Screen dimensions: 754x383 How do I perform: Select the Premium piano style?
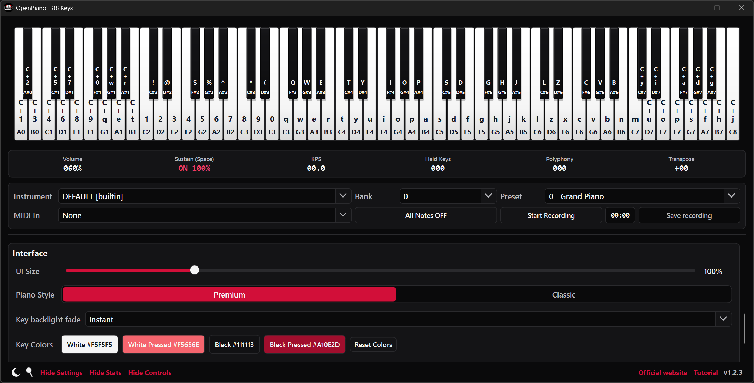230,295
